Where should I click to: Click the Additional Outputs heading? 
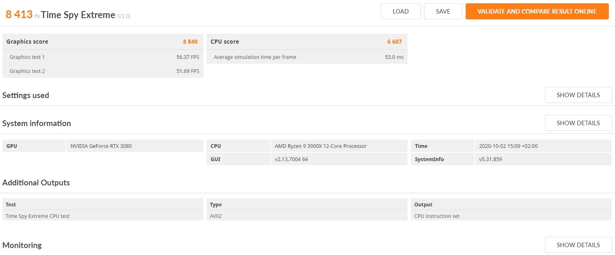[36, 183]
